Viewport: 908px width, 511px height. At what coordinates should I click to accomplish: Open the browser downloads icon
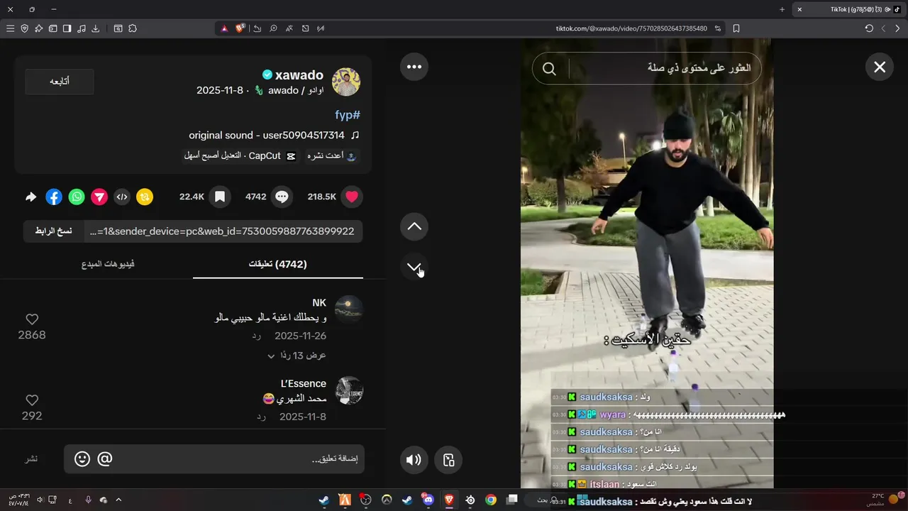pyautogui.click(x=95, y=28)
